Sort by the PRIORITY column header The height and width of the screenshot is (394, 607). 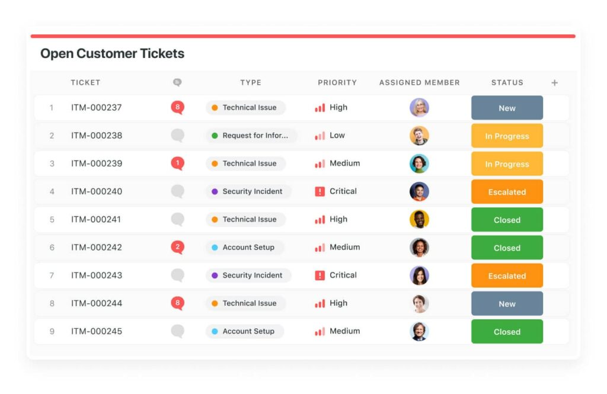[x=337, y=82]
